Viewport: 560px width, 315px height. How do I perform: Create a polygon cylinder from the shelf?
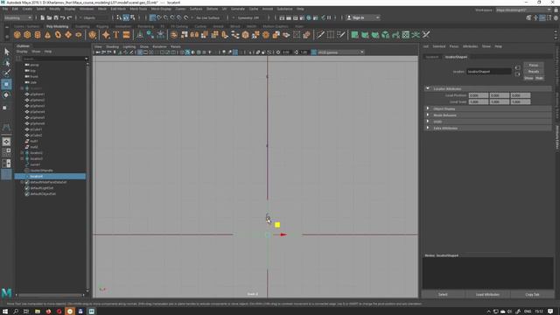pyautogui.click(x=38, y=35)
